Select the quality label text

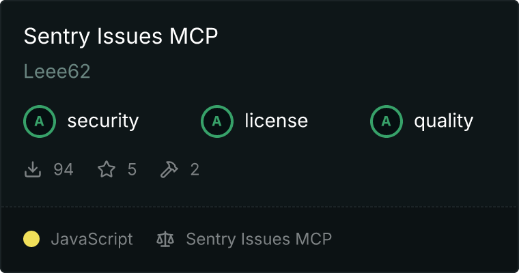(443, 121)
